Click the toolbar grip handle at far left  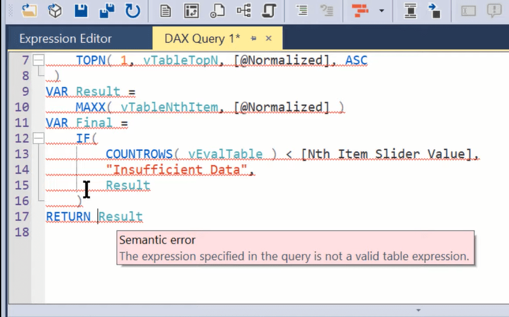pyautogui.click(x=11, y=10)
